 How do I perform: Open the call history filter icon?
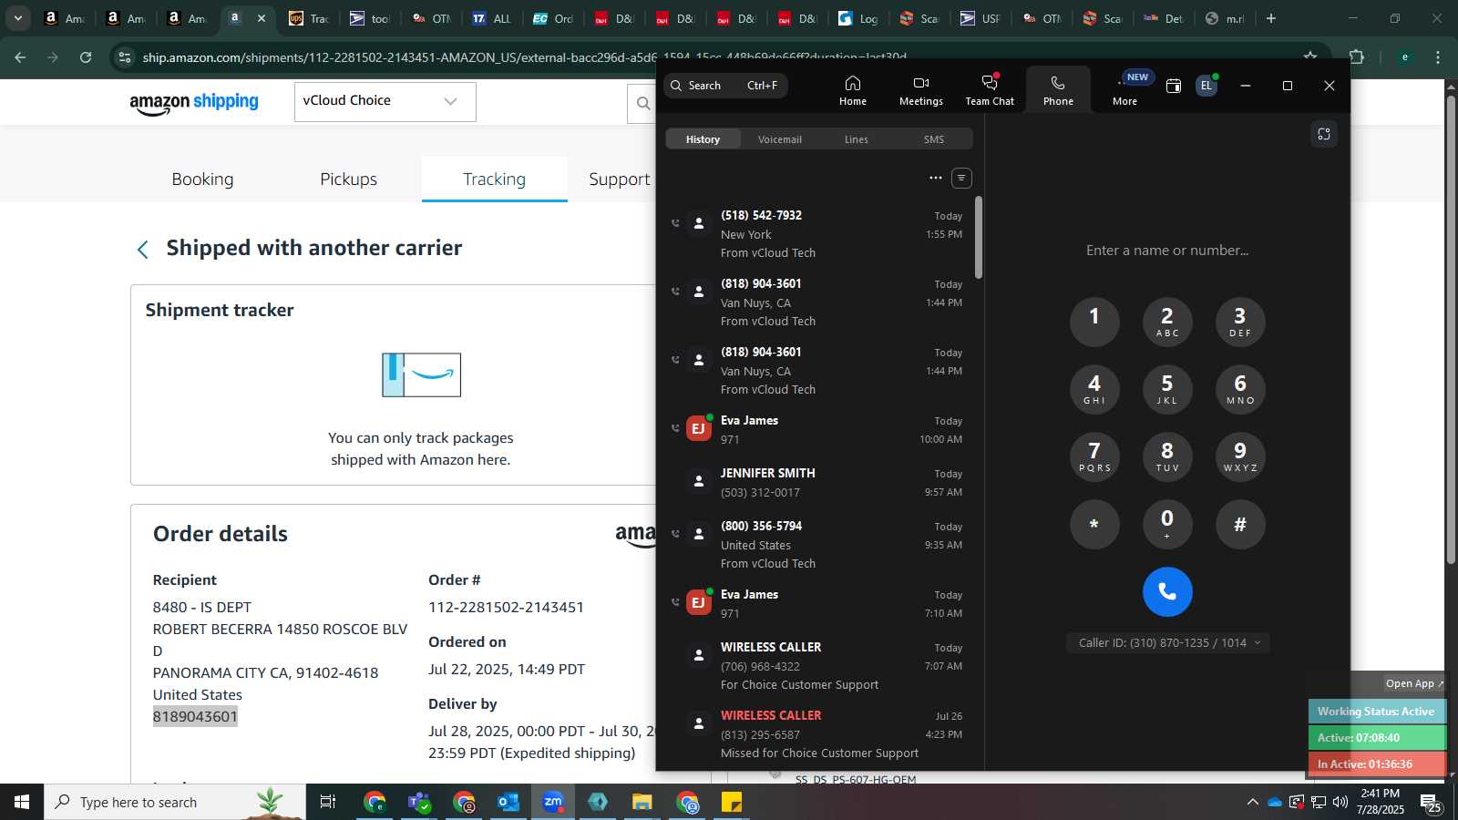click(961, 178)
